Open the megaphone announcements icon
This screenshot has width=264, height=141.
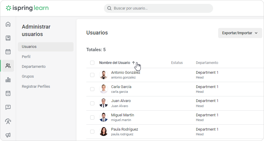click(x=8, y=135)
